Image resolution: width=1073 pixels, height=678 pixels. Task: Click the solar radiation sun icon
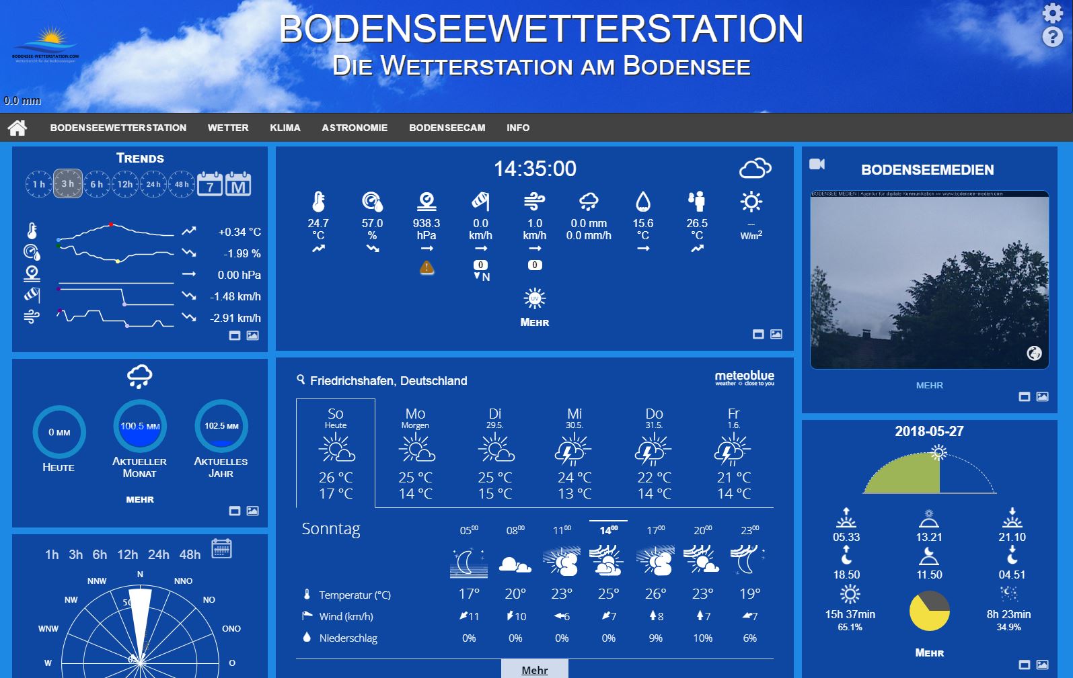(751, 202)
